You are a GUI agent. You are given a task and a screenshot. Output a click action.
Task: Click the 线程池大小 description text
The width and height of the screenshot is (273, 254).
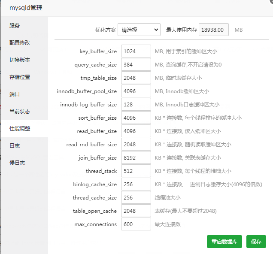167,198
